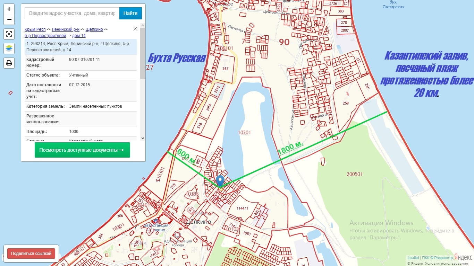Click Посмотреть доступные документы green button

82,150
